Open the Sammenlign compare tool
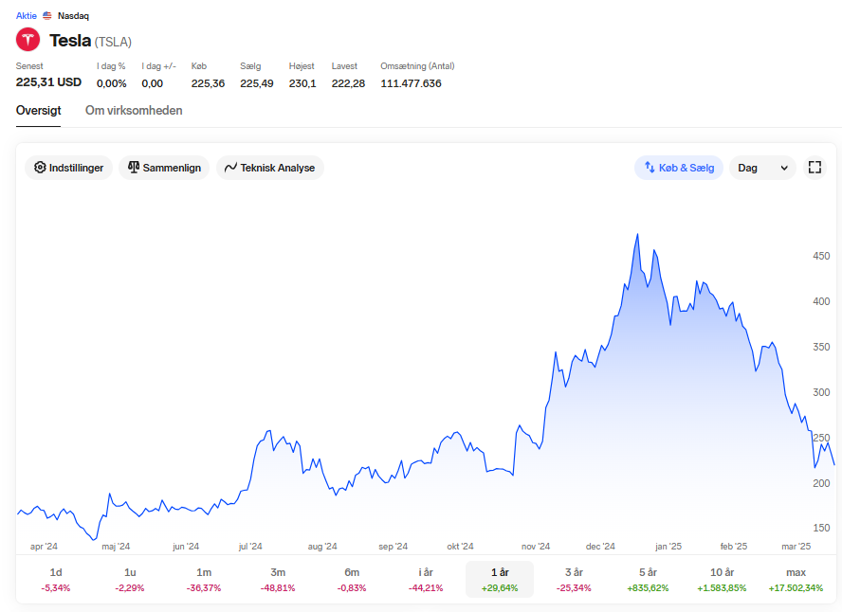Screen dimensions: 842x612 (164, 168)
